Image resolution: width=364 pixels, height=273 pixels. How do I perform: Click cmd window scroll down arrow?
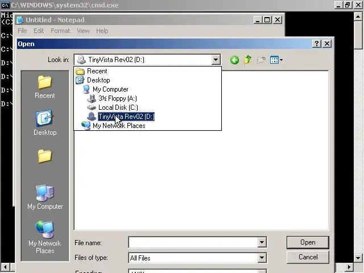pyautogui.click(x=358, y=258)
